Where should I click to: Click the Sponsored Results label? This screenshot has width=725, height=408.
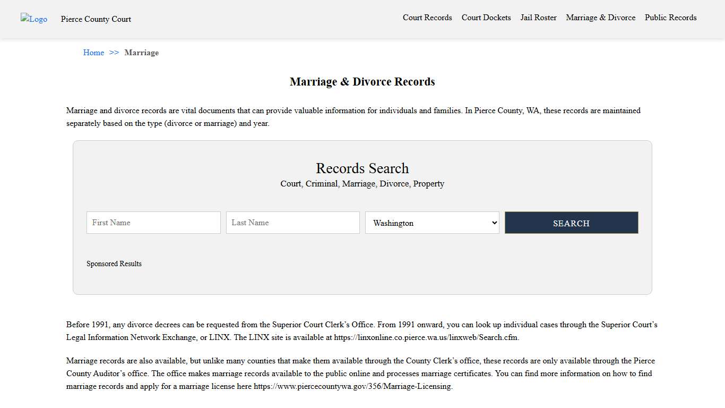click(x=114, y=263)
